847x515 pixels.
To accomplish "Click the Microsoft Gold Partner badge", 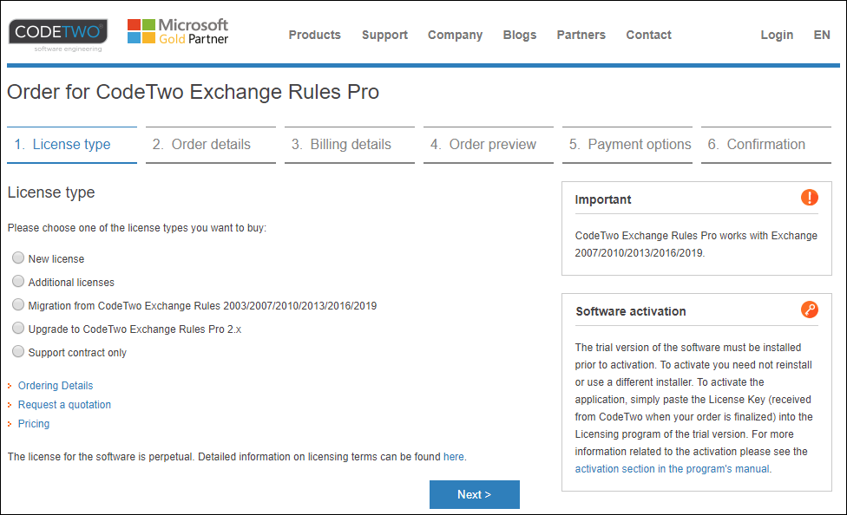I will tap(178, 31).
